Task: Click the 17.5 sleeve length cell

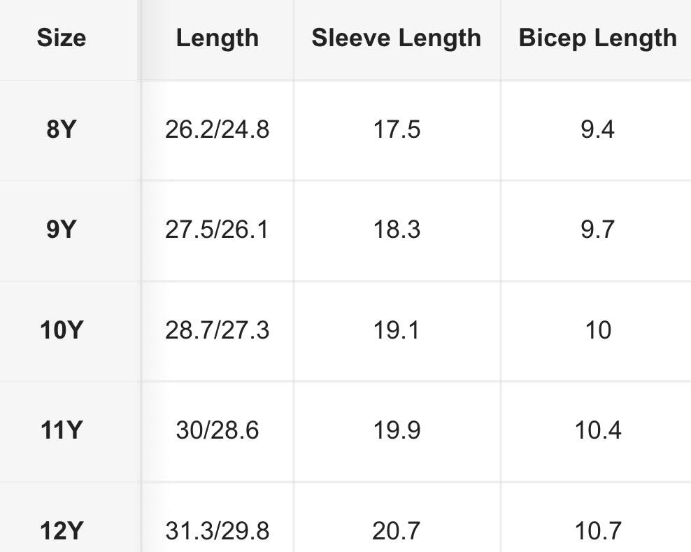Action: [397, 129]
